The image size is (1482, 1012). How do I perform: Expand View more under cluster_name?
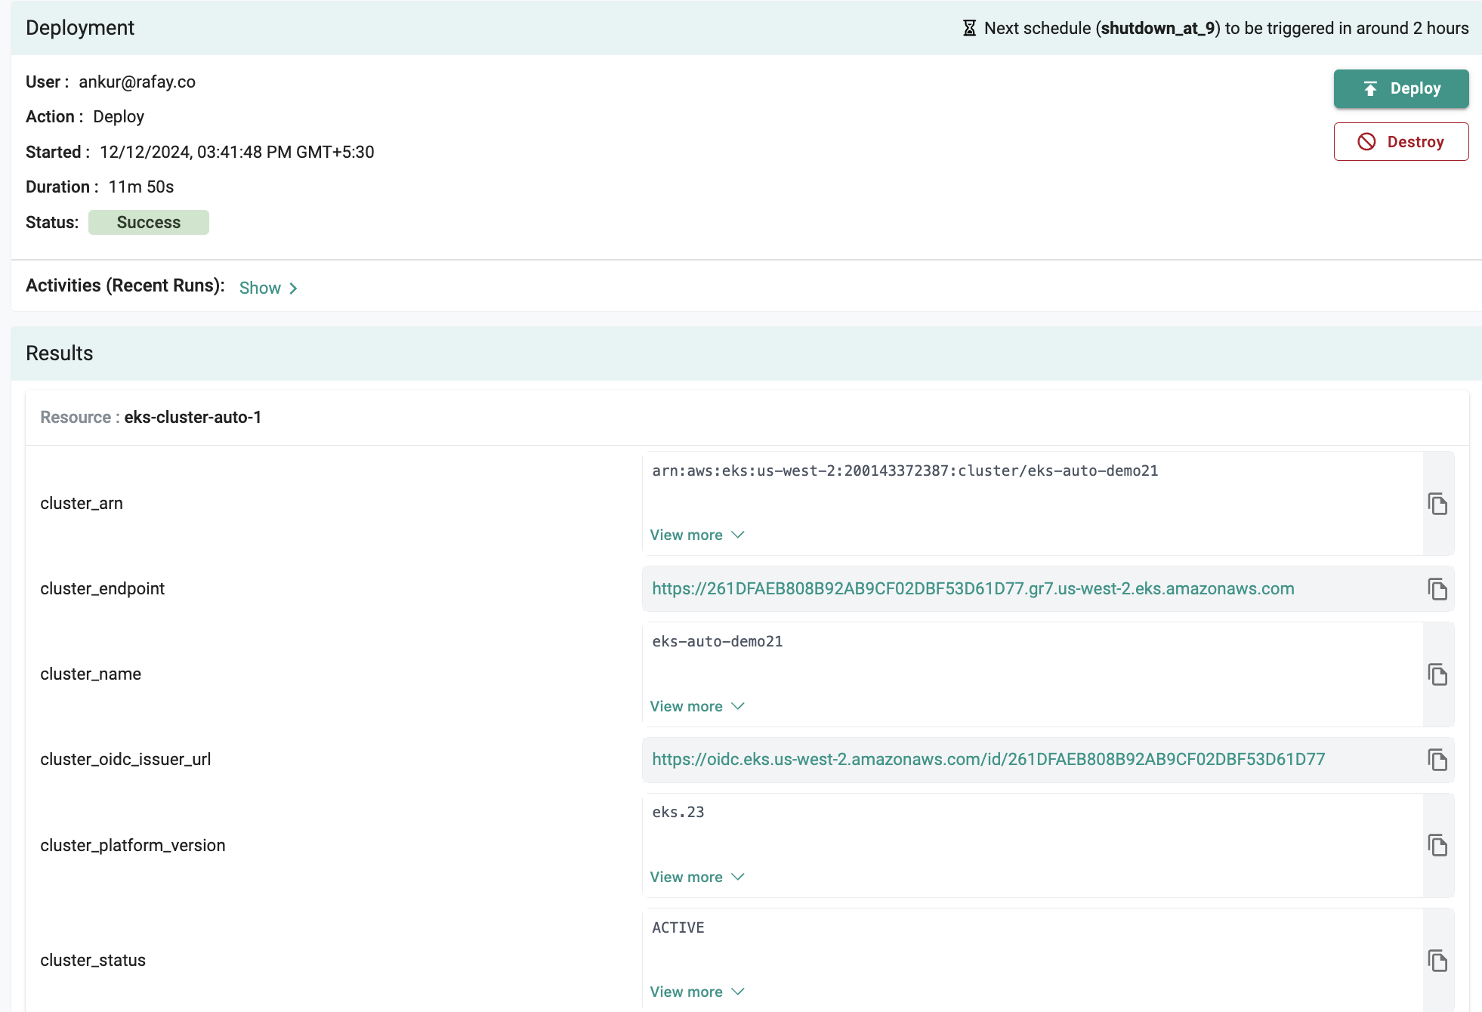coord(696,706)
